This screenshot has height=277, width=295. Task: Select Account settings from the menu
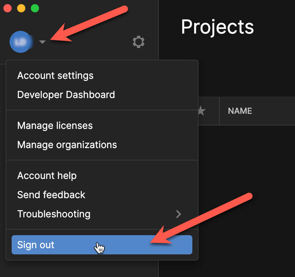click(x=55, y=75)
